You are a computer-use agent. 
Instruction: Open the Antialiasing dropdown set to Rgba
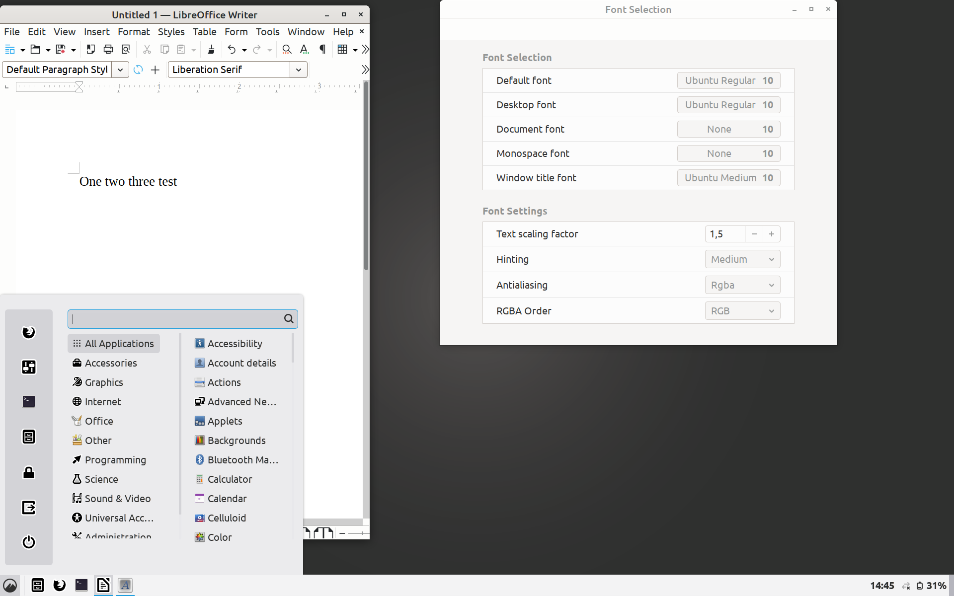742,285
